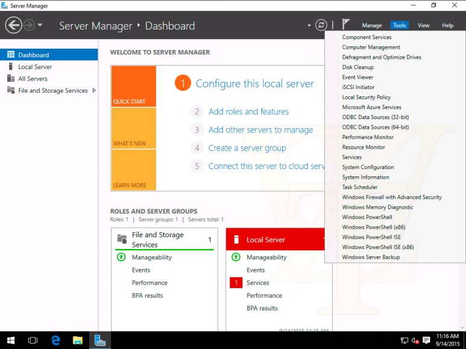
Task: Click the red Services alert badge
Action: click(x=236, y=283)
